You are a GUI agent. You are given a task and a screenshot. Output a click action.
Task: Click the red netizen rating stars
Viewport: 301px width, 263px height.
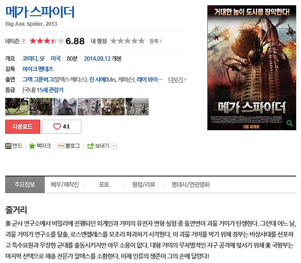(47, 41)
